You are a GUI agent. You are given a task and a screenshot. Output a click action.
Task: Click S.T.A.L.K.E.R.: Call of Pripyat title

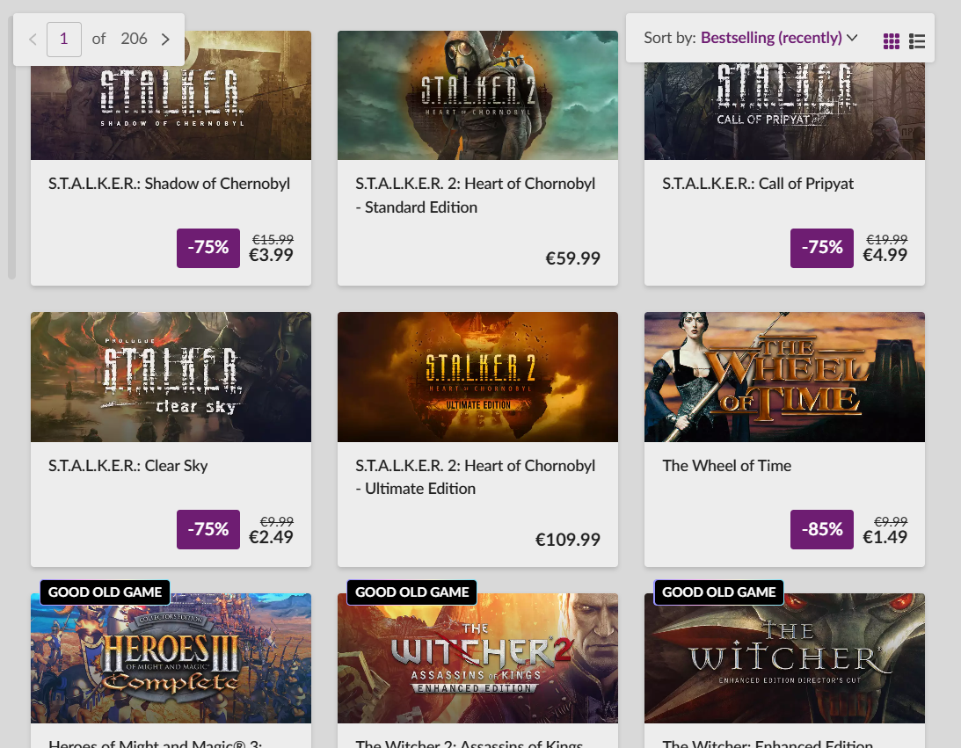(758, 184)
